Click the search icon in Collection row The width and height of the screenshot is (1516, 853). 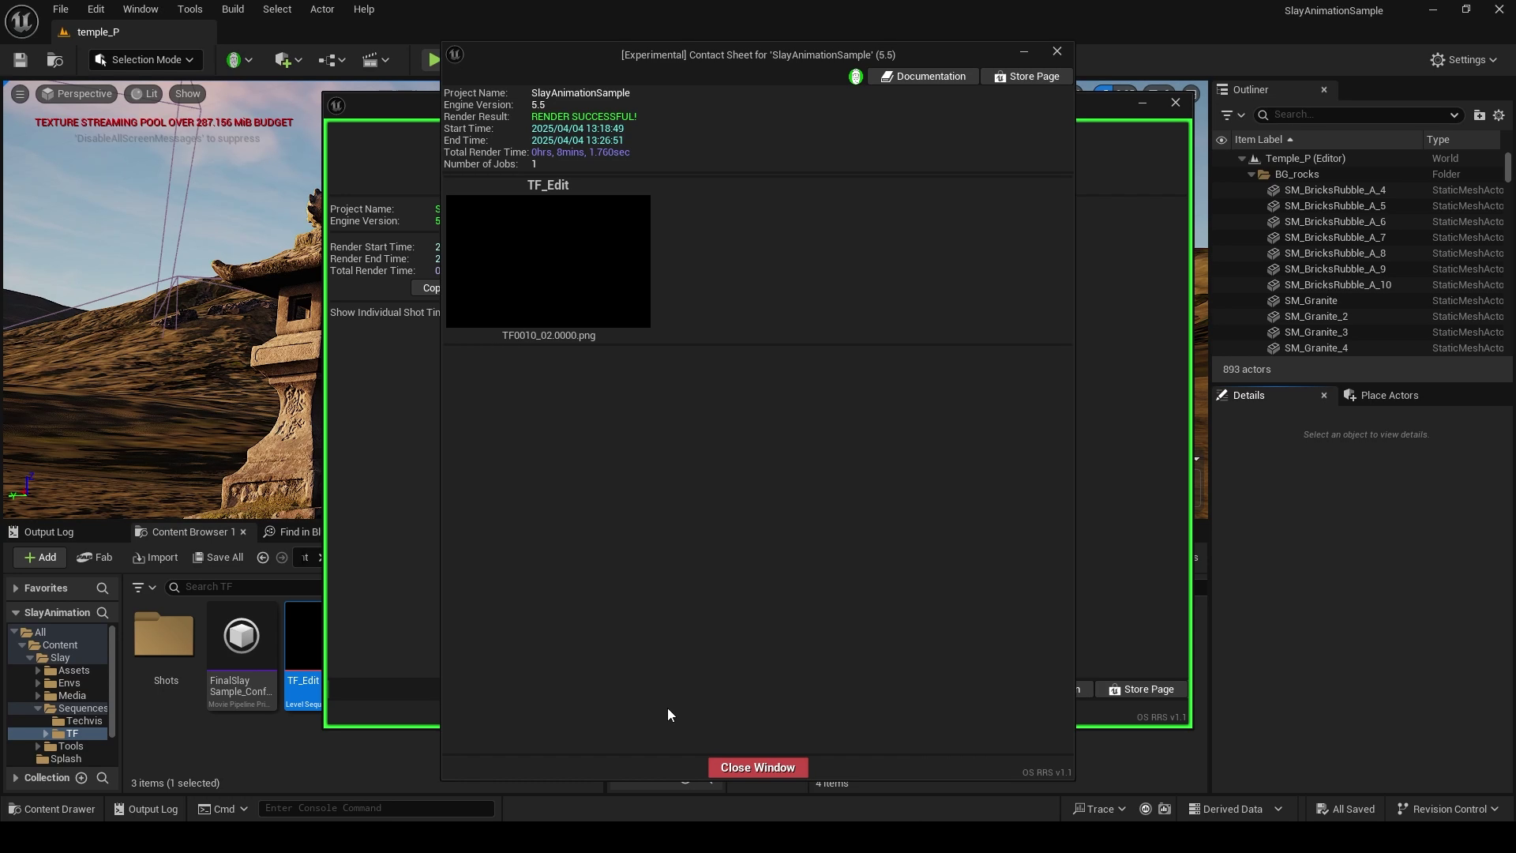pyautogui.click(x=102, y=778)
